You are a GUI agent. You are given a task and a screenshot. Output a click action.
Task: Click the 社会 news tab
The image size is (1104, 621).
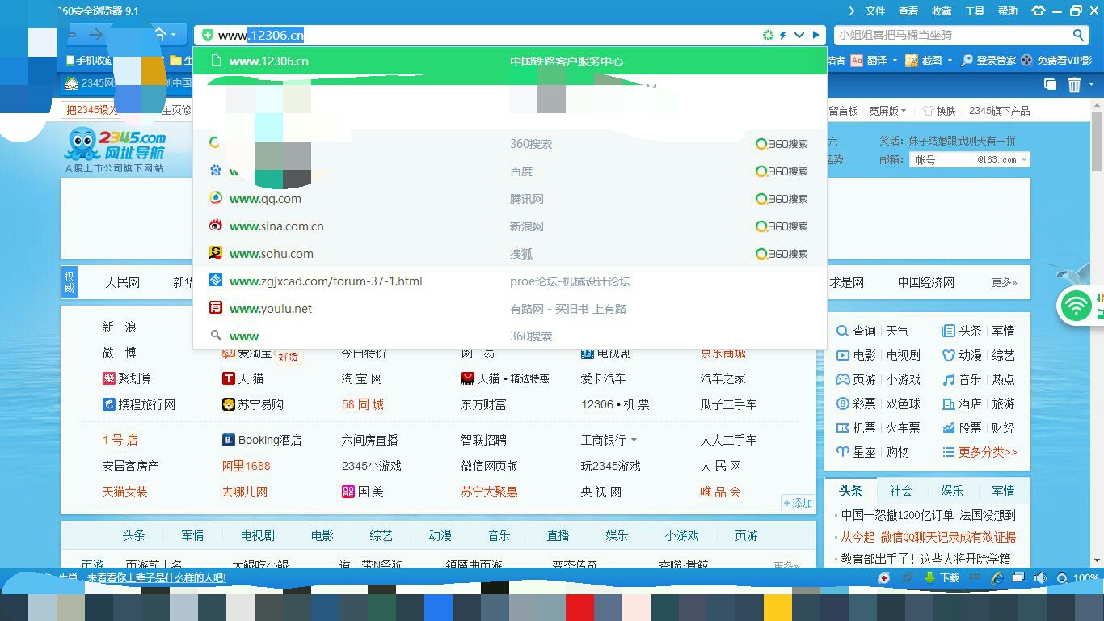(x=901, y=491)
